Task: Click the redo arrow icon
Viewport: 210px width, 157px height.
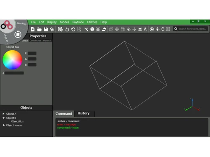Action: pos(73,29)
